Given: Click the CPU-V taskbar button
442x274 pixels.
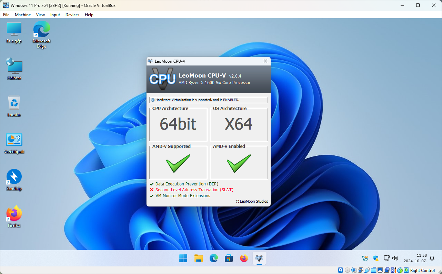Looking at the screenshot, I should click(259, 258).
